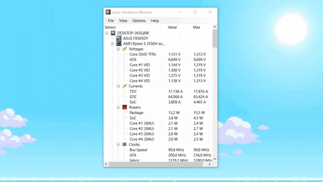323x182 pixels.
Task: Click the 13,2 W value cell
Action: 174,113
